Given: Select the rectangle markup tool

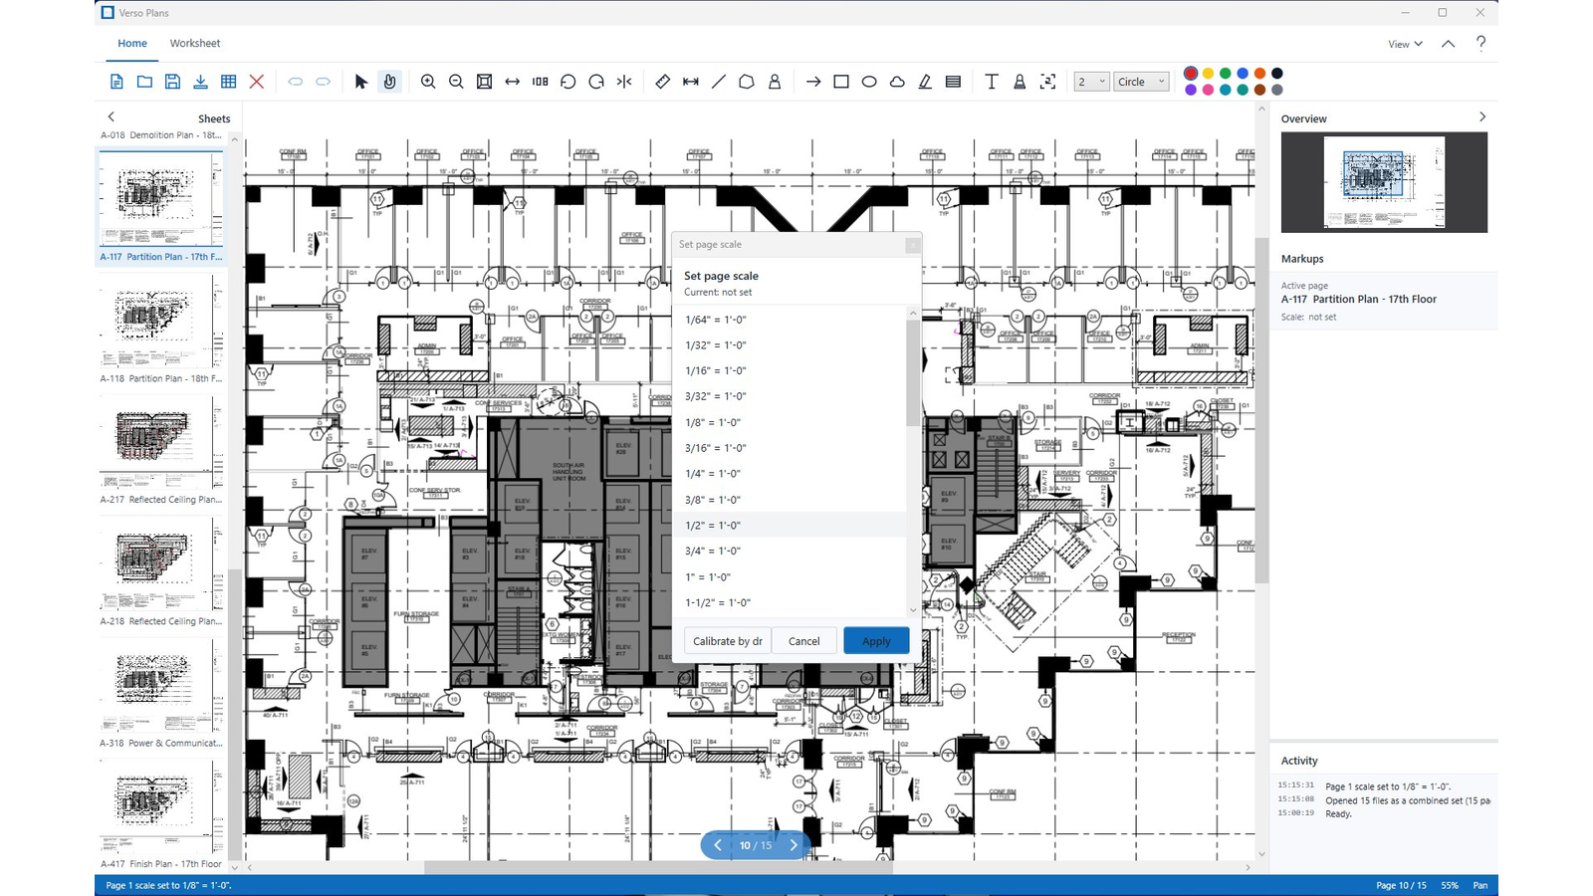Looking at the screenshot, I should pos(841,82).
